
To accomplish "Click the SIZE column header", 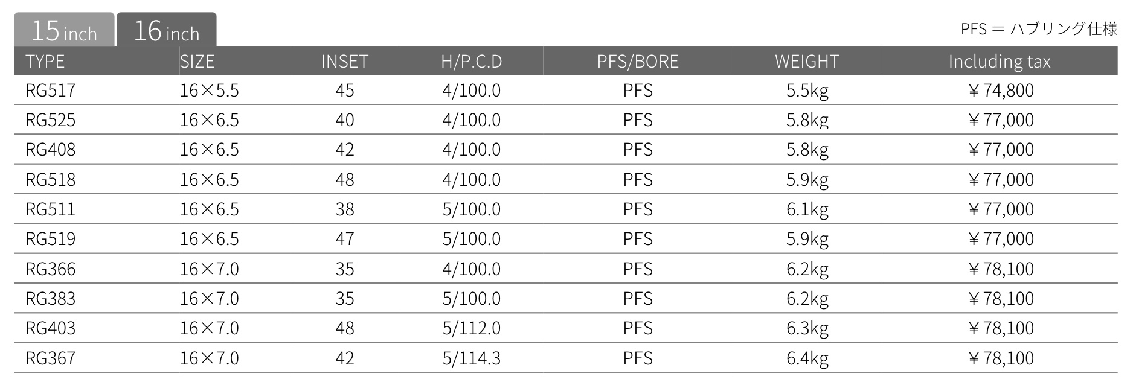I will (197, 62).
